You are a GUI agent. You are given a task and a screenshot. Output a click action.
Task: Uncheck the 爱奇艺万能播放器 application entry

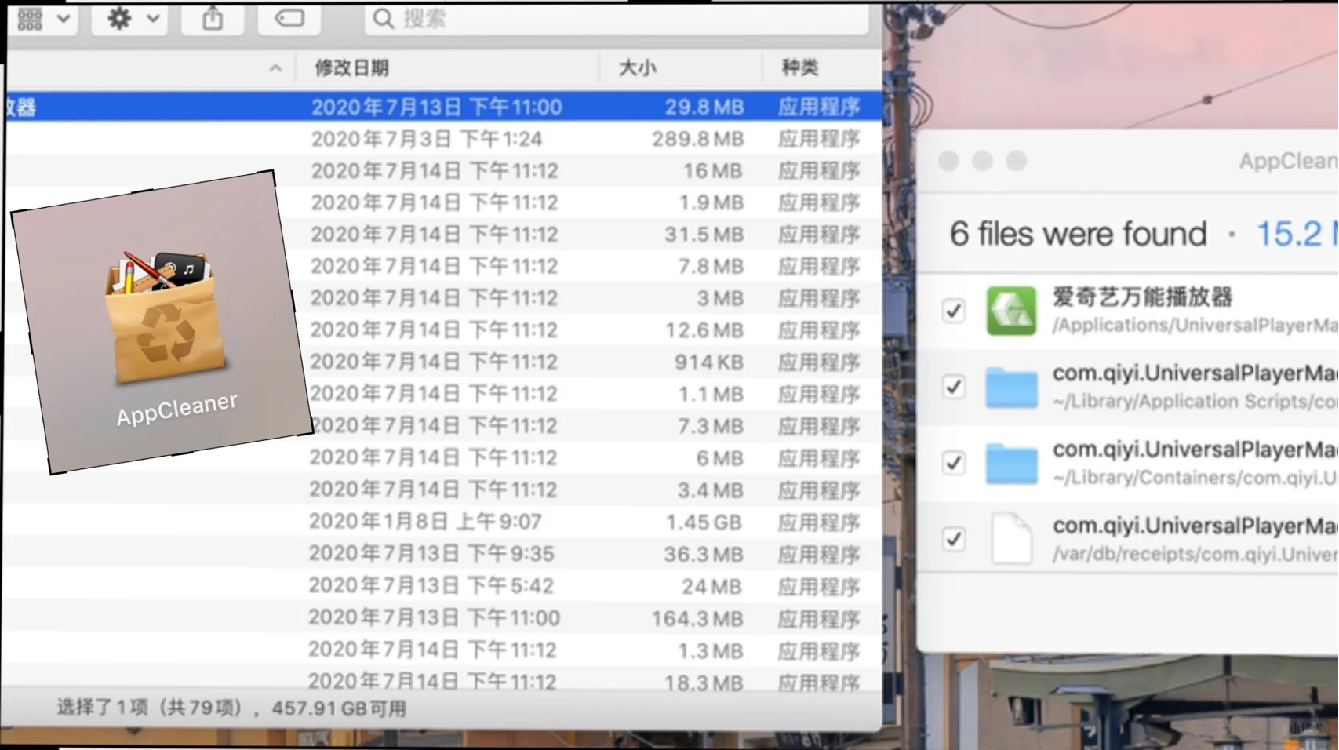tap(953, 311)
